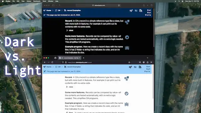Toggle the sidebar icon in dark-mode browser
201x113 pixels.
(53, 5)
